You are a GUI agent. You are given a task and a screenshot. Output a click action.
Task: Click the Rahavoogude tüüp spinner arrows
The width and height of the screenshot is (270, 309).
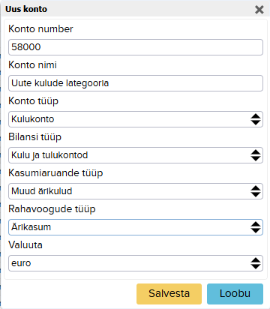[256, 227]
